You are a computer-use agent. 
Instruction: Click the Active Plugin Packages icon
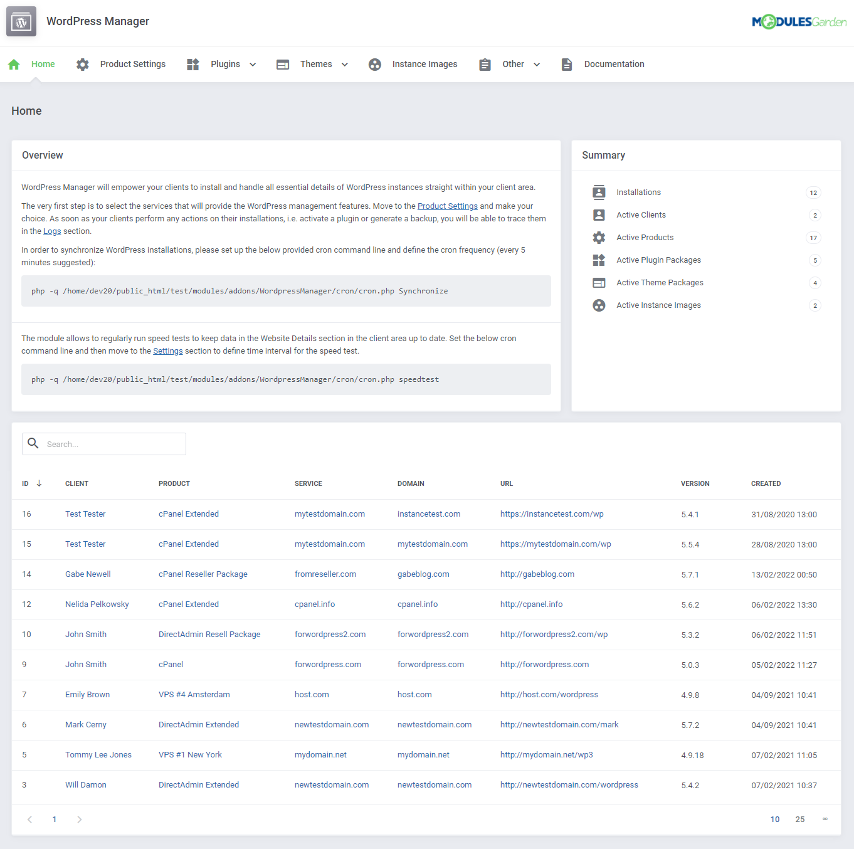599,260
